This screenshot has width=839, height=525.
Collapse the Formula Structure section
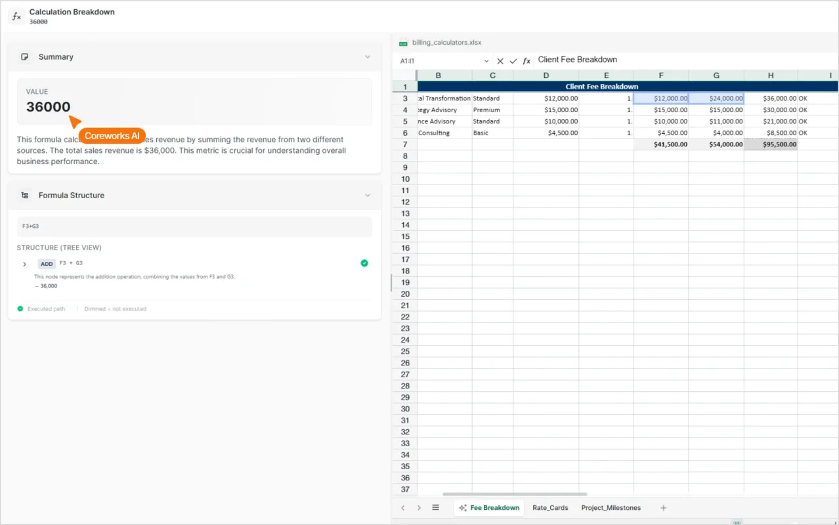click(x=368, y=196)
